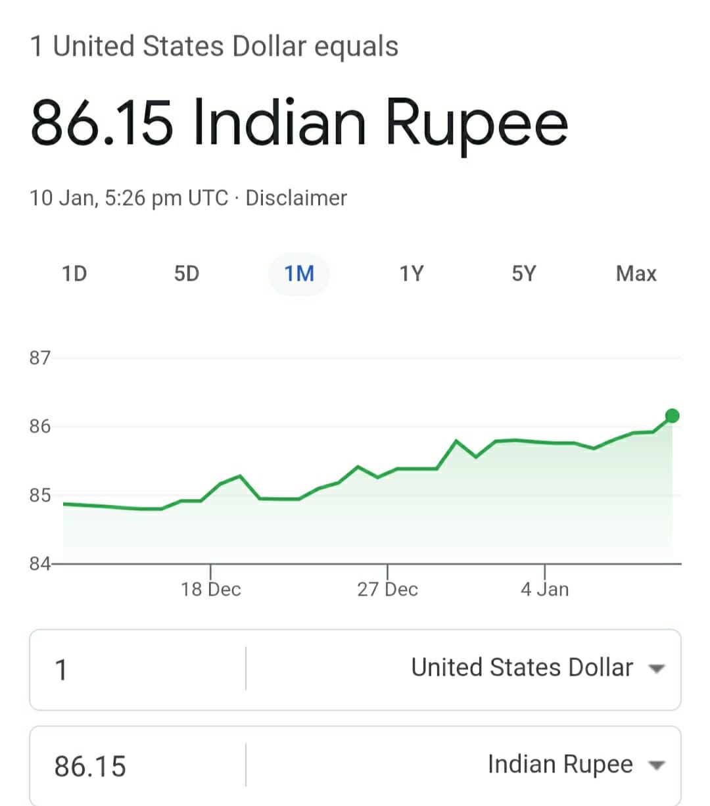Viewport: 710px width, 806px height.
Task: Click the 87 gridline label on the chart
Action: pyautogui.click(x=39, y=358)
